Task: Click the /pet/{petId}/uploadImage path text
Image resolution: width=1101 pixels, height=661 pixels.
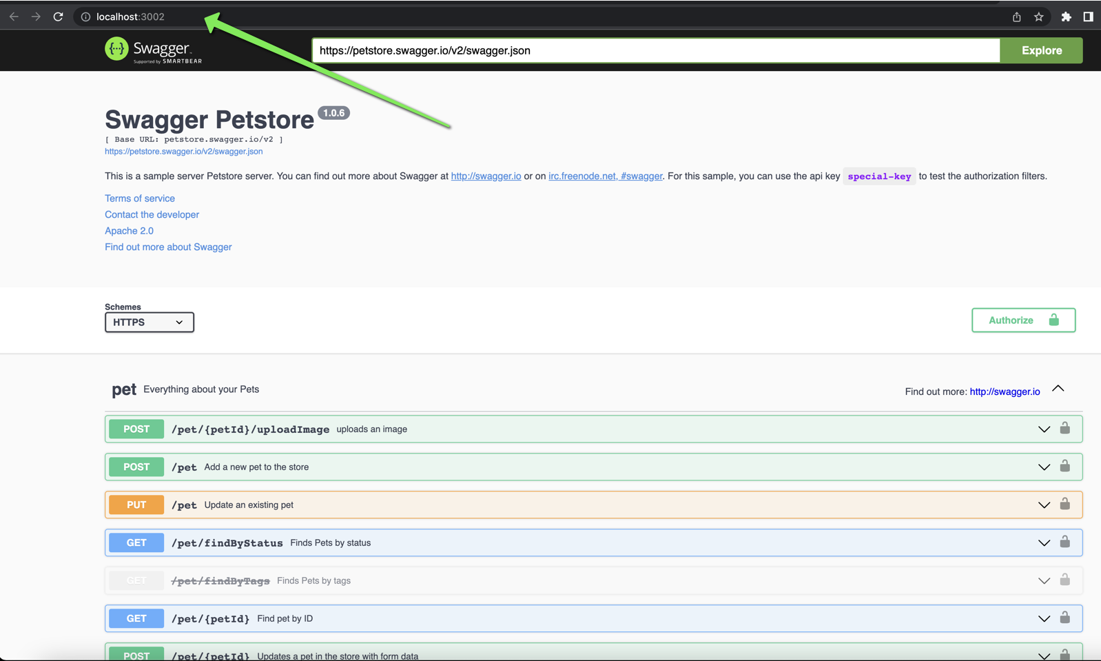Action: coord(250,429)
